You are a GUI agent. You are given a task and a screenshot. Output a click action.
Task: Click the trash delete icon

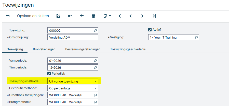point(93,16)
